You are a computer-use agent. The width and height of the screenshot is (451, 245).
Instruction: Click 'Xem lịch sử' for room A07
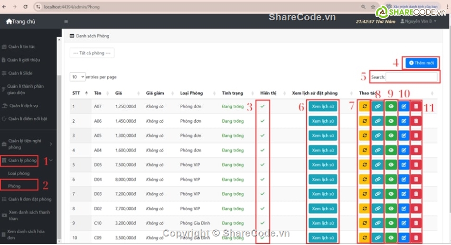point(323,106)
